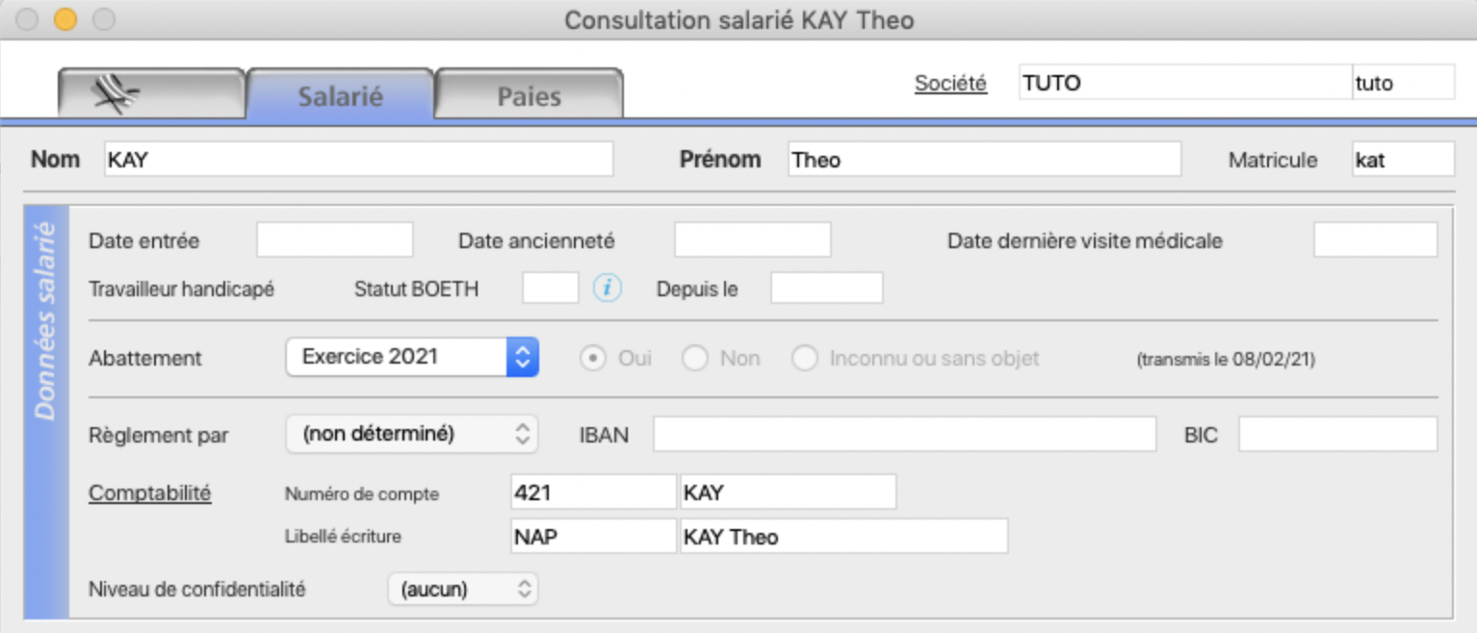Open Niveau de confidentialité dropdown
1477x633 pixels.
[x=463, y=589]
